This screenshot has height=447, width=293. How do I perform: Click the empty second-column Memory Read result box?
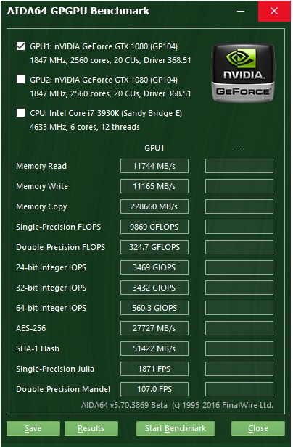coord(239,166)
